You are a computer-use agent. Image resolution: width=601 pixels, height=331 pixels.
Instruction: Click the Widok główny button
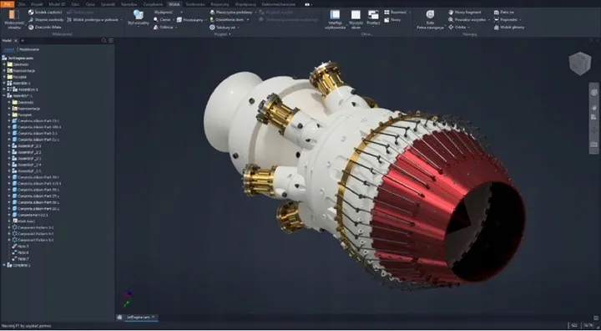(x=509, y=28)
